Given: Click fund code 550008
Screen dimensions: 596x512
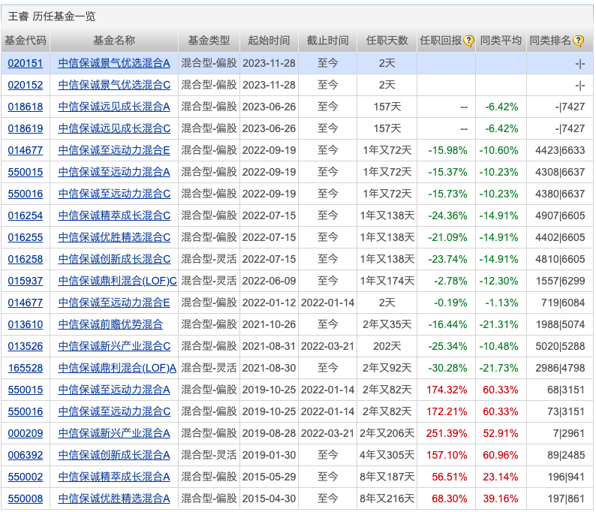Looking at the screenshot, I should pyautogui.click(x=26, y=498).
